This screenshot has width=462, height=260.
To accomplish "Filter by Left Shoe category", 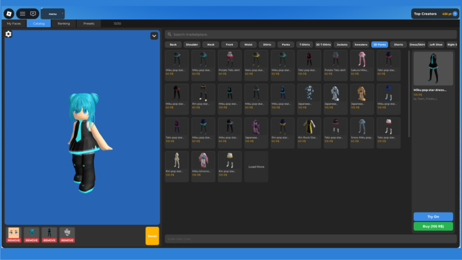I will (436, 45).
